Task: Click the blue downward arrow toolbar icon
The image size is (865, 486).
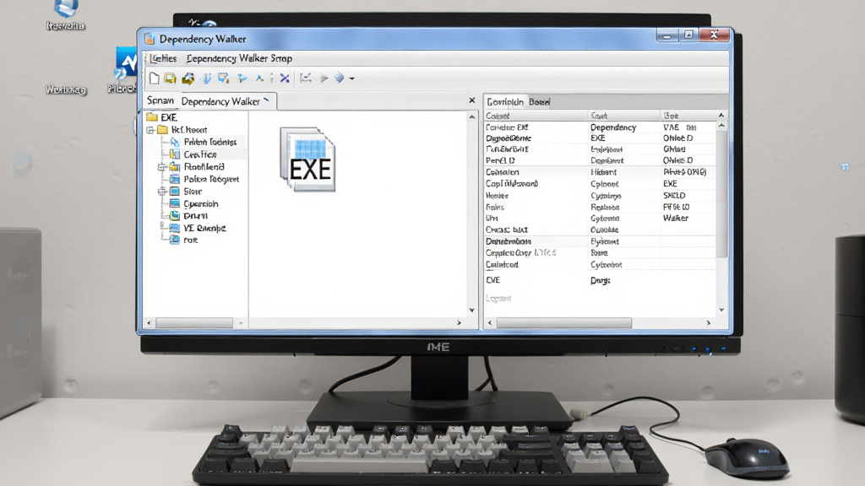Action: (x=206, y=78)
